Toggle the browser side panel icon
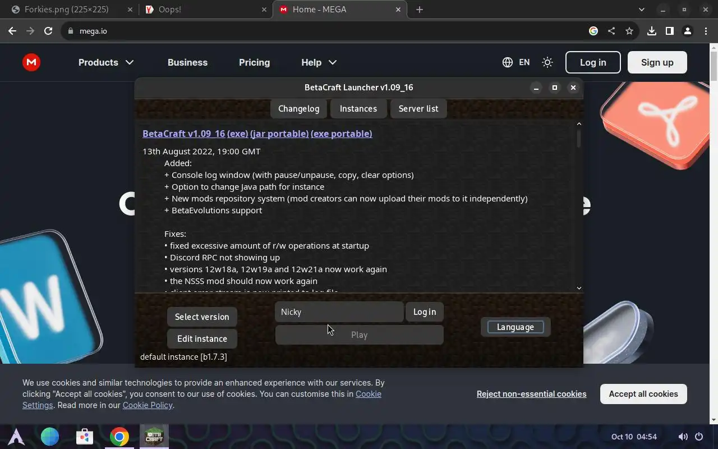The image size is (718, 449). (x=670, y=31)
